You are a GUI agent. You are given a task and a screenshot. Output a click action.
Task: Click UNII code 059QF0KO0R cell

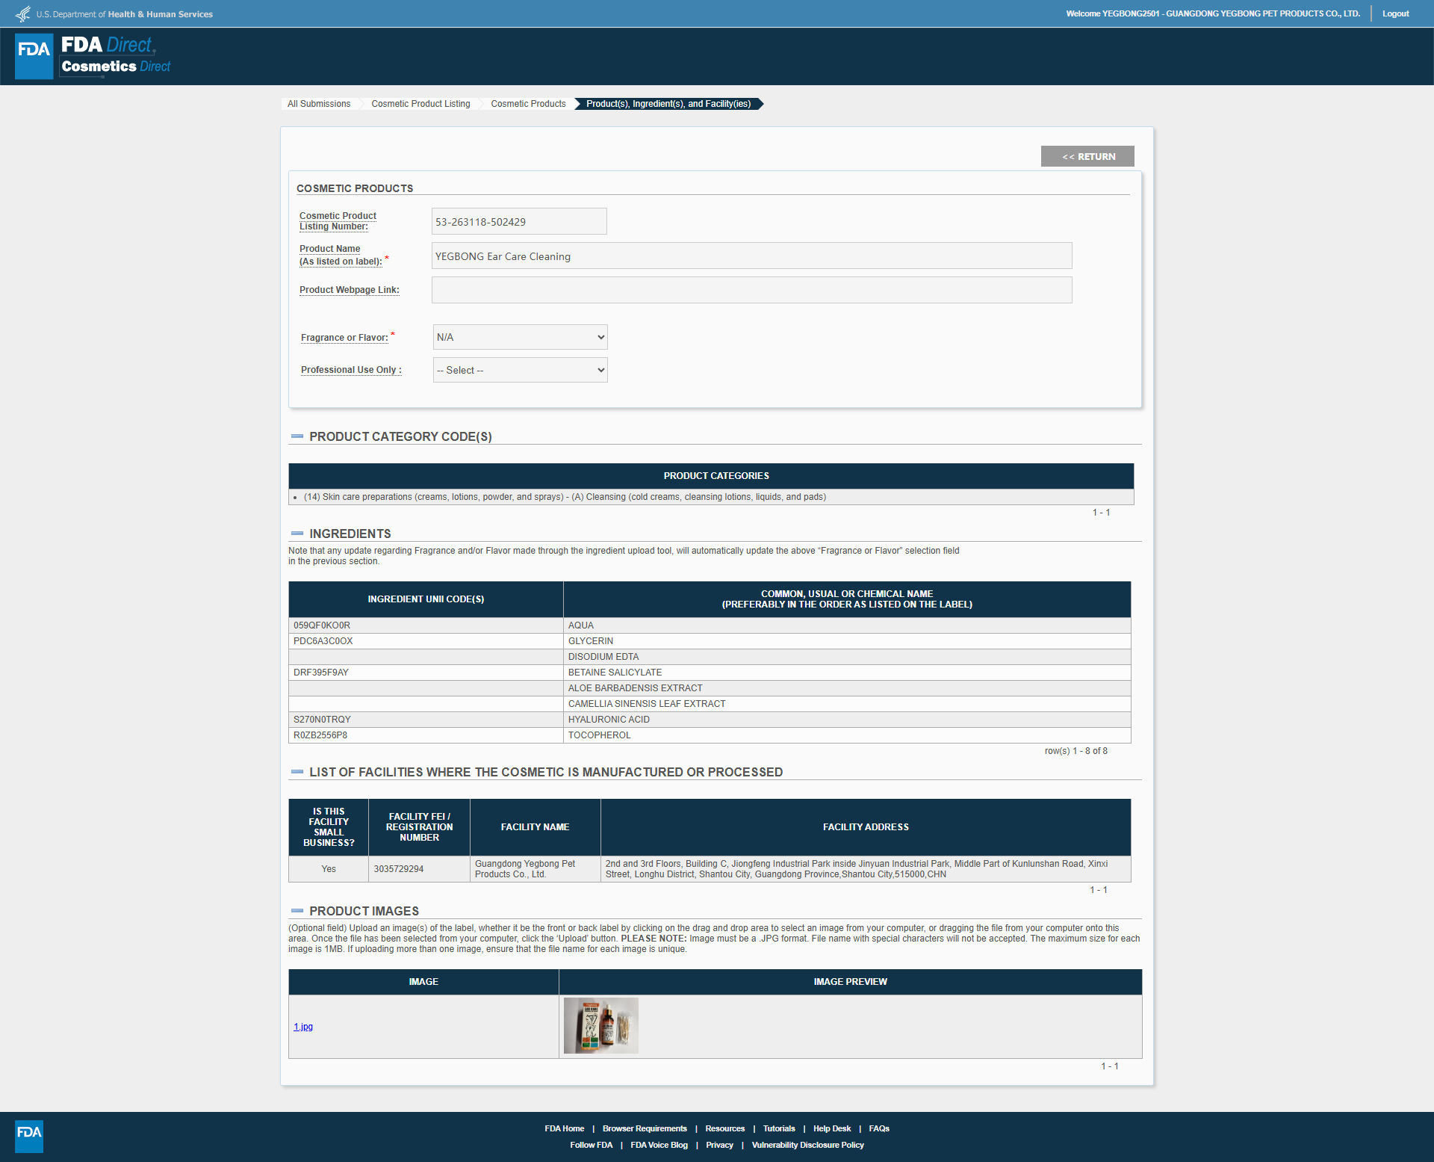[426, 625]
